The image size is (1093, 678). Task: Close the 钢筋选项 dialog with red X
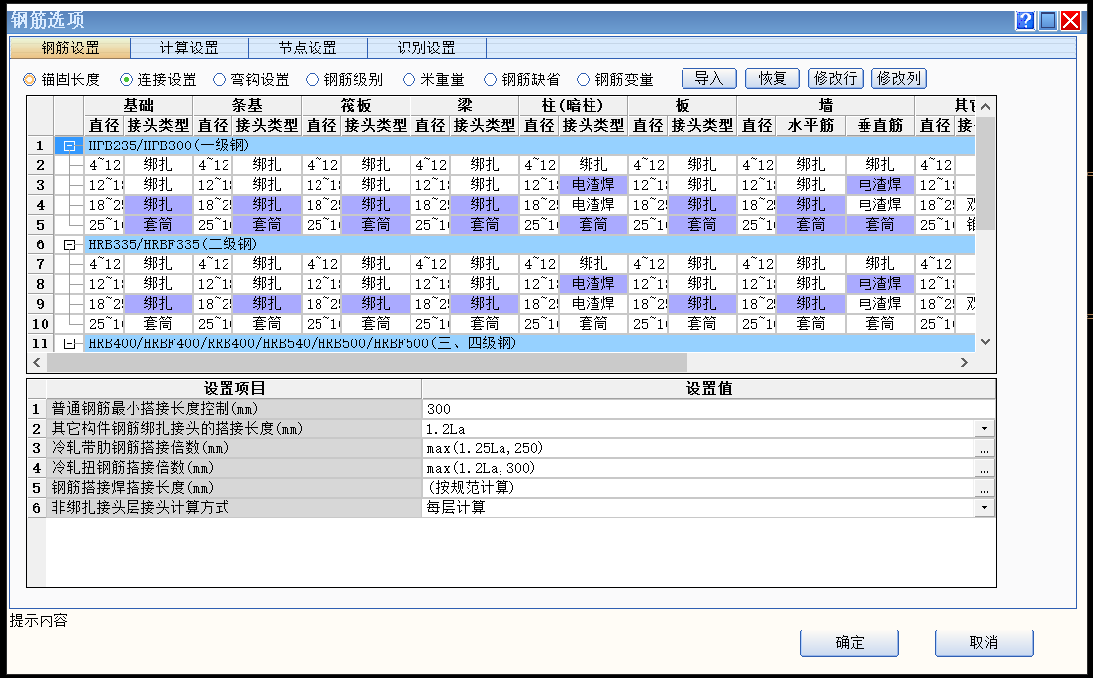coord(1070,20)
